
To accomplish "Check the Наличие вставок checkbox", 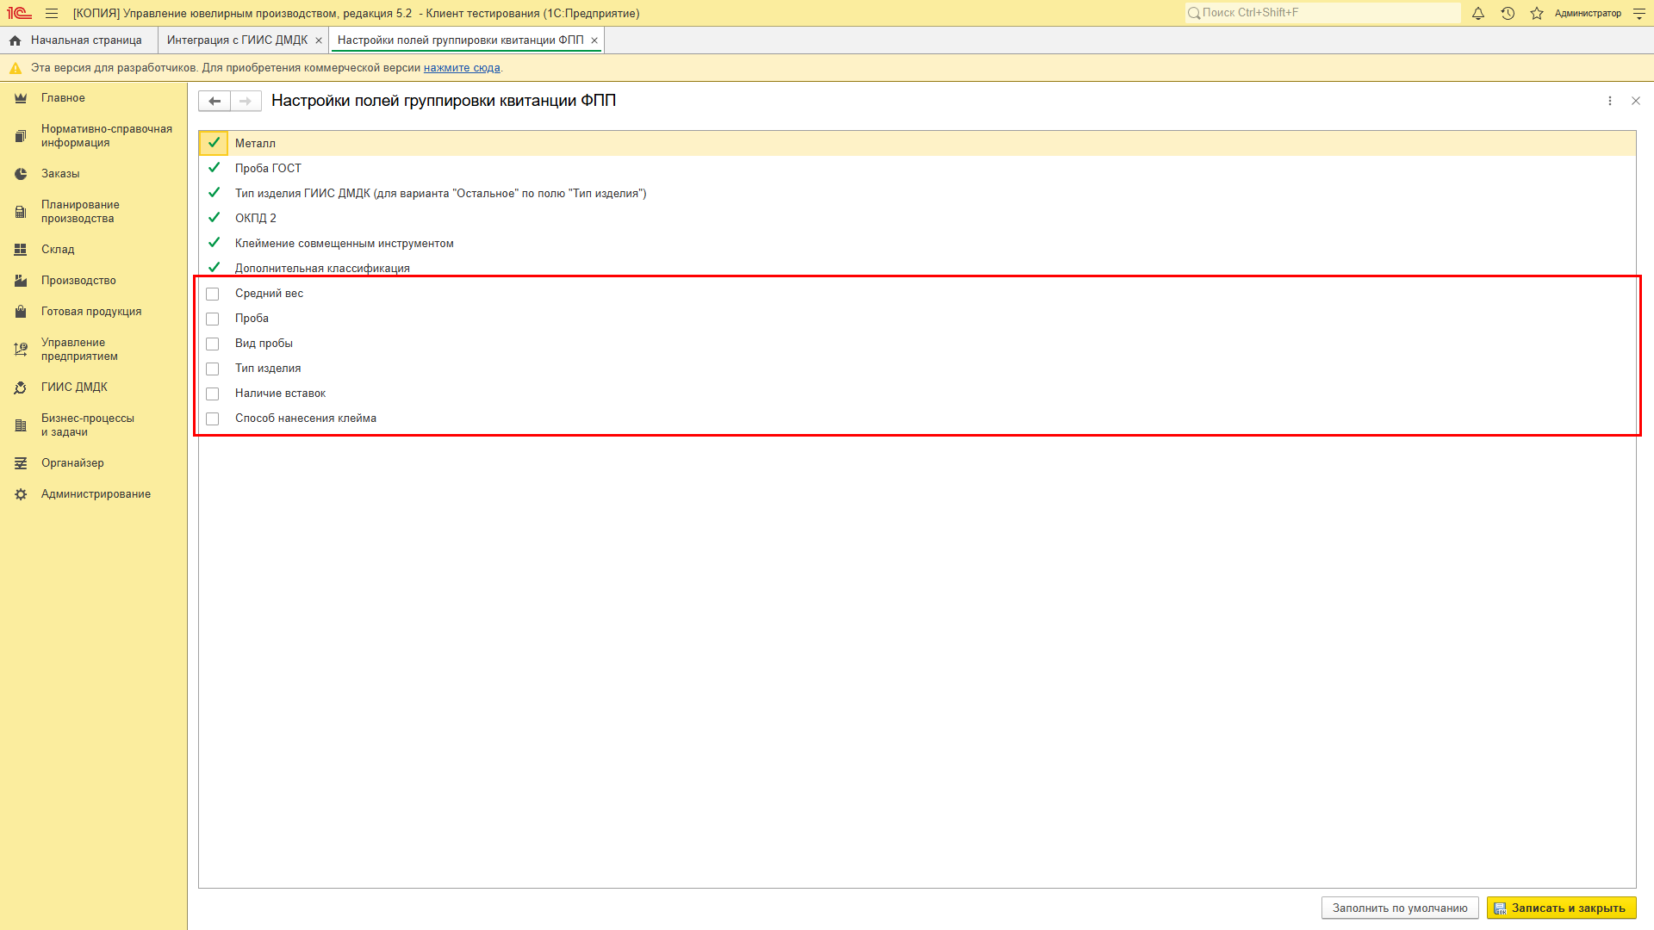I will coord(213,394).
